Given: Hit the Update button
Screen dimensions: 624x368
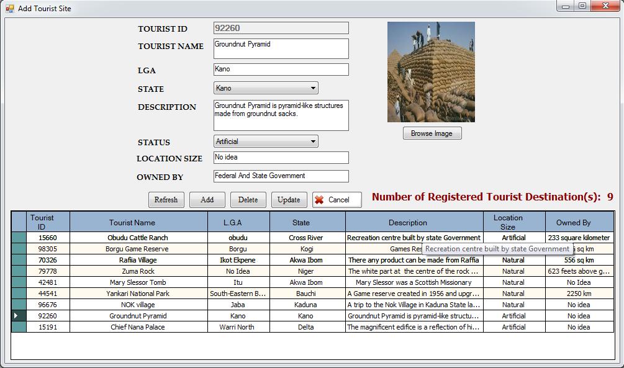Looking at the screenshot, I should 289,200.
